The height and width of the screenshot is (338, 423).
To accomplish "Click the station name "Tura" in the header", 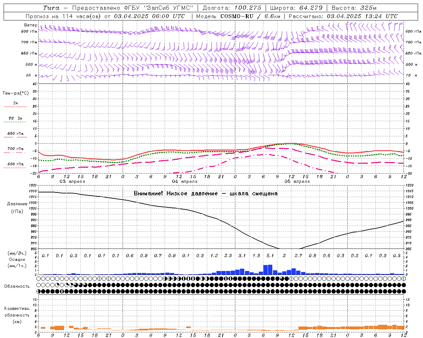I will click(x=51, y=8).
